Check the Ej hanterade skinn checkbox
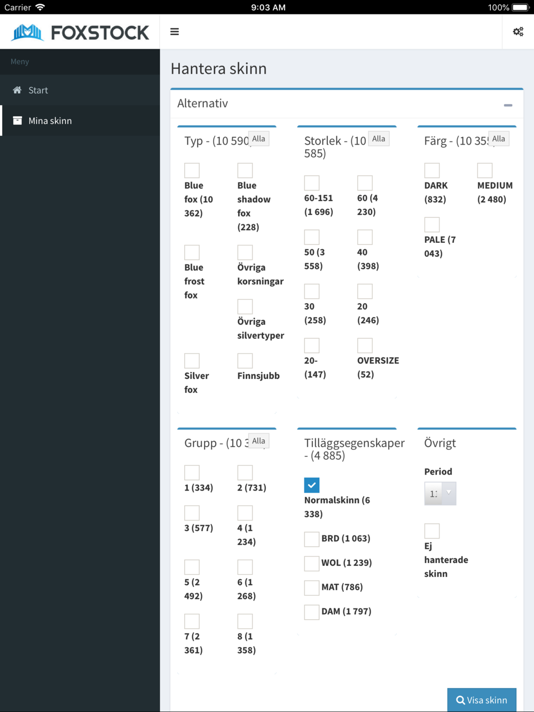Viewport: 534px width, 712px height. pyautogui.click(x=432, y=531)
